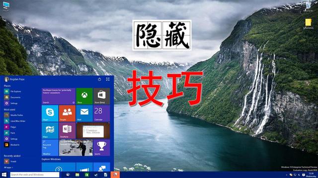Open the checkmark app on taskbar
Image resolution: width=318 pixels, height=178 pixels.
[96, 175]
